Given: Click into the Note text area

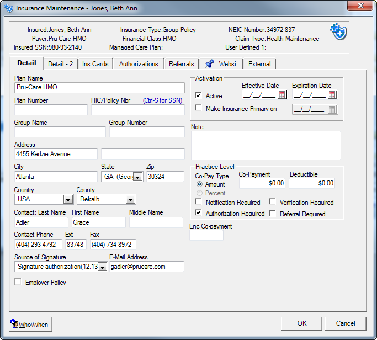Looking at the screenshot, I should [266, 145].
